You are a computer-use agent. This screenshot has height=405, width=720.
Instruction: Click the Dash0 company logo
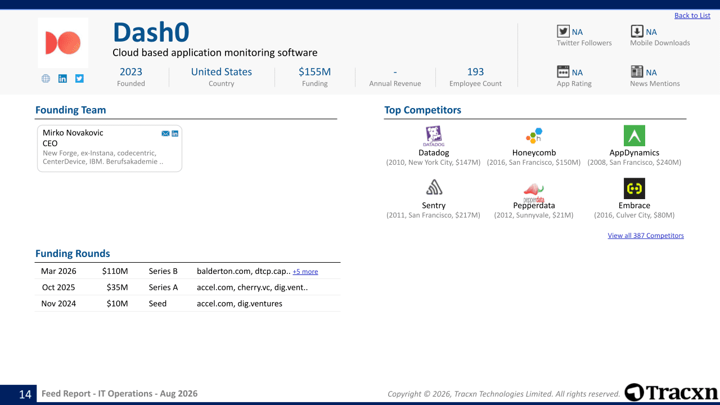(x=63, y=43)
